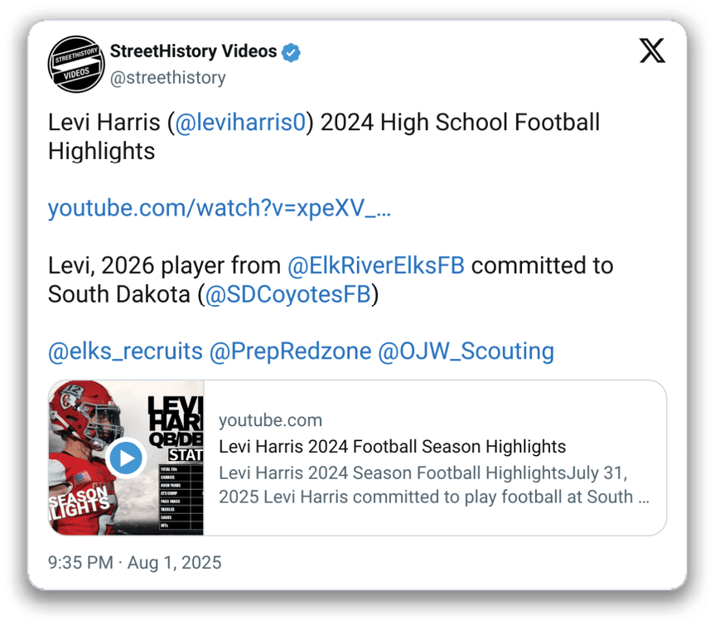Click the X logo
The width and height of the screenshot is (715, 625).
point(652,52)
